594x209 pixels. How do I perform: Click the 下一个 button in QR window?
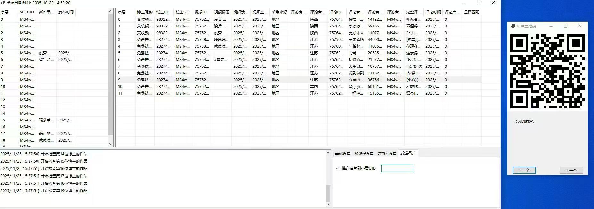coord(571,170)
